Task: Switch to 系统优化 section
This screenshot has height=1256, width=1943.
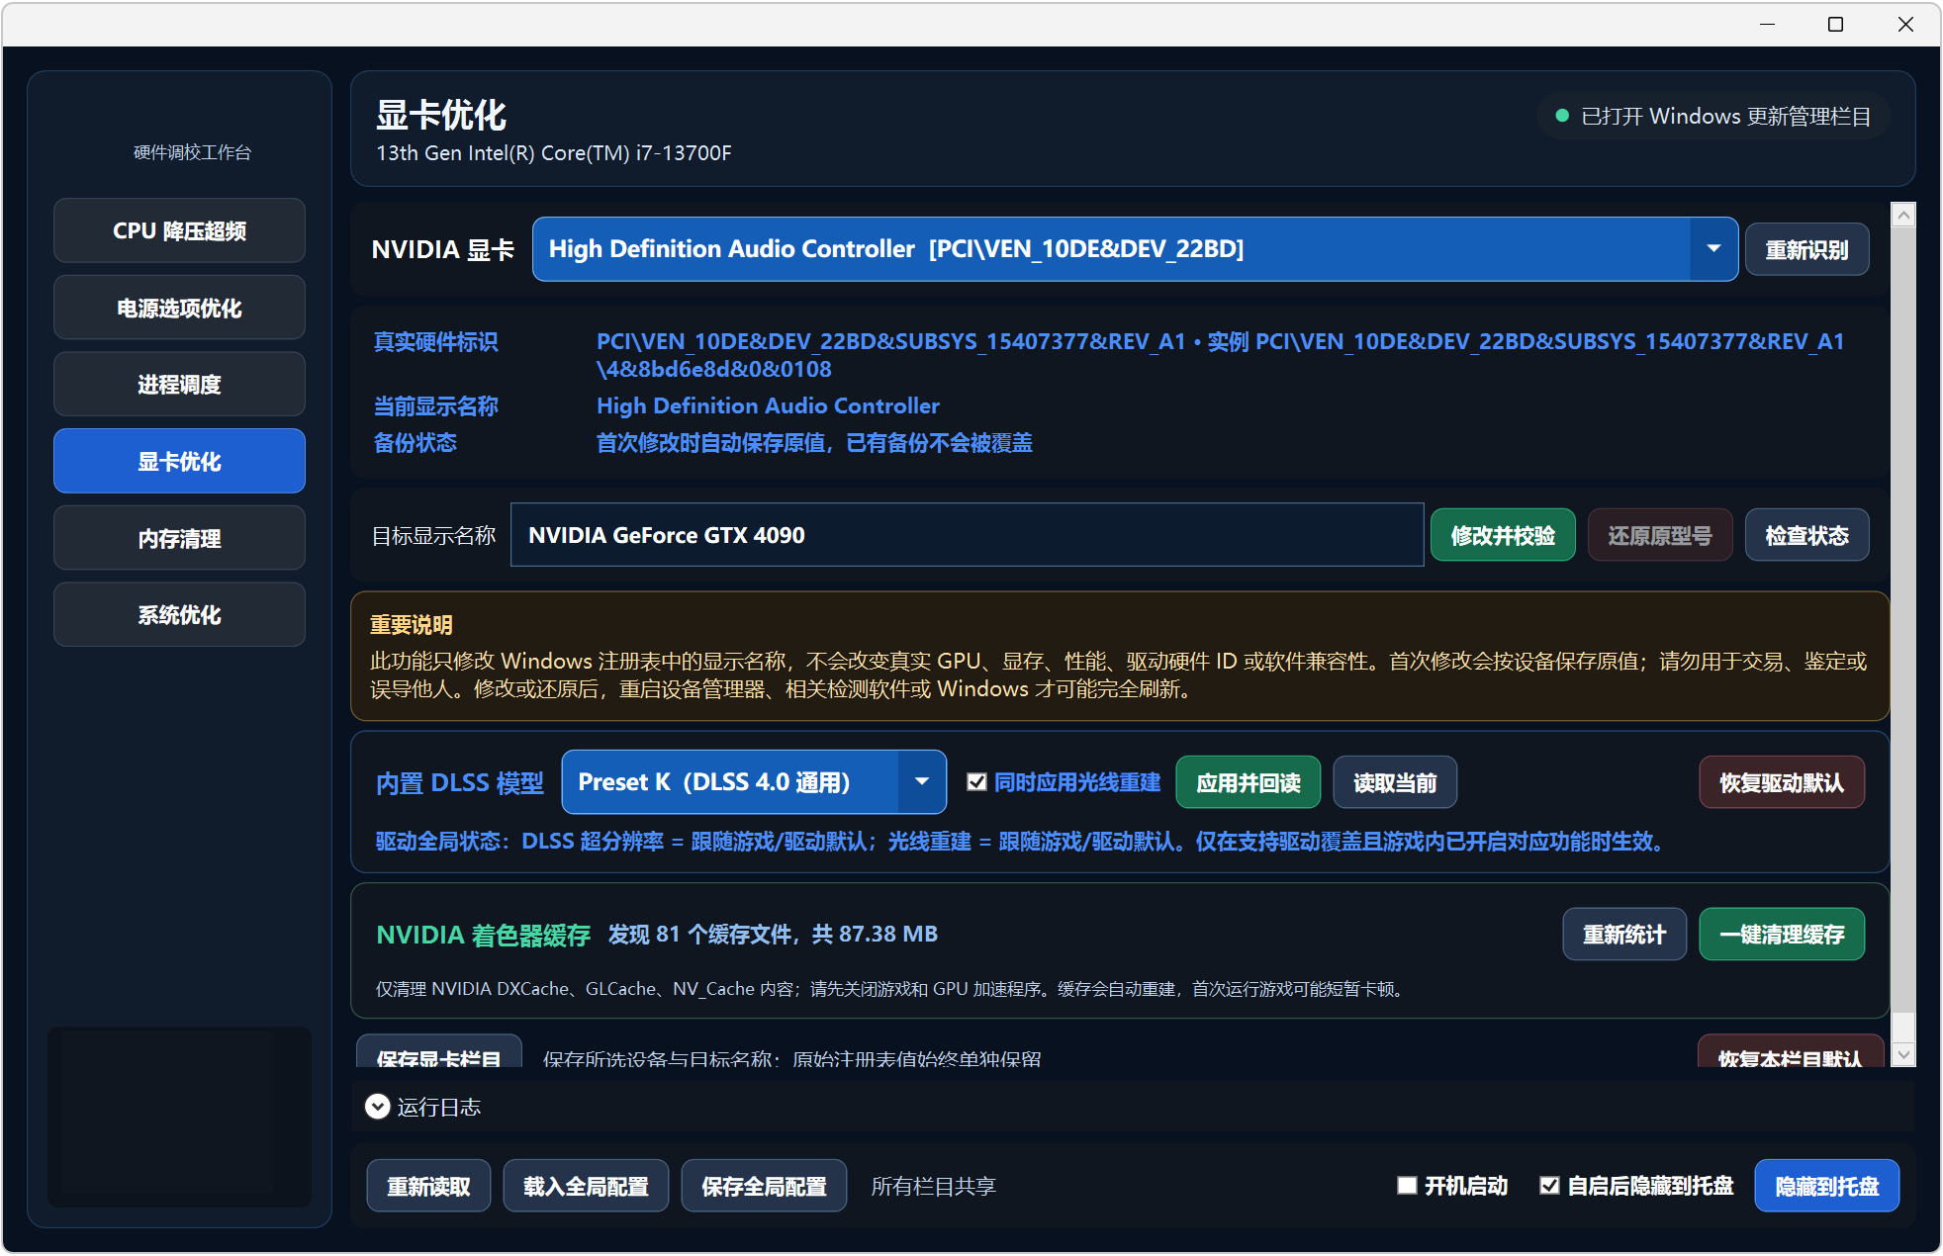Action: [x=179, y=614]
